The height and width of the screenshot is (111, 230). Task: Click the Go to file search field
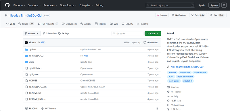pos(127,33)
